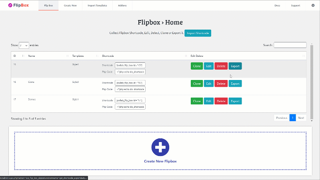Screen dimensions: 320x180
Task: Click the 'Demos' name cell
Action: tap(32, 99)
